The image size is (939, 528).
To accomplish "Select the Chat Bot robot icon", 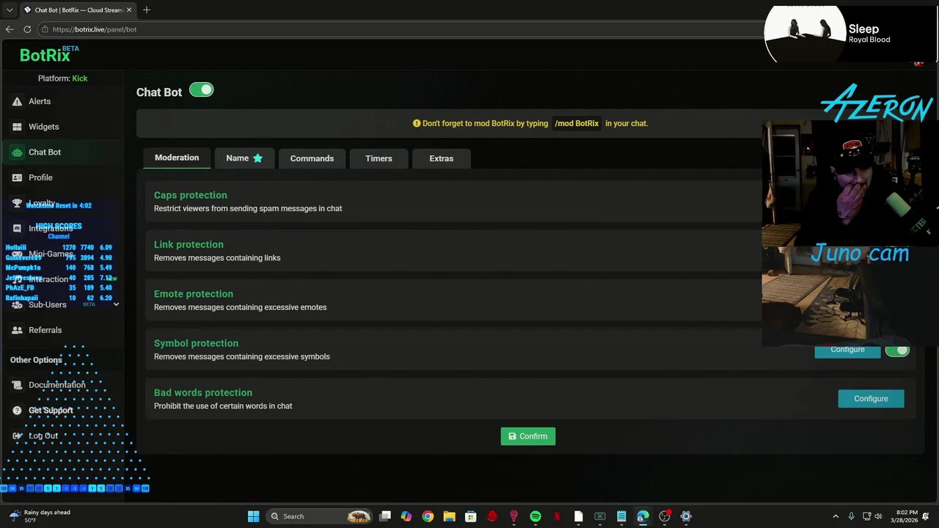I will pos(17,153).
